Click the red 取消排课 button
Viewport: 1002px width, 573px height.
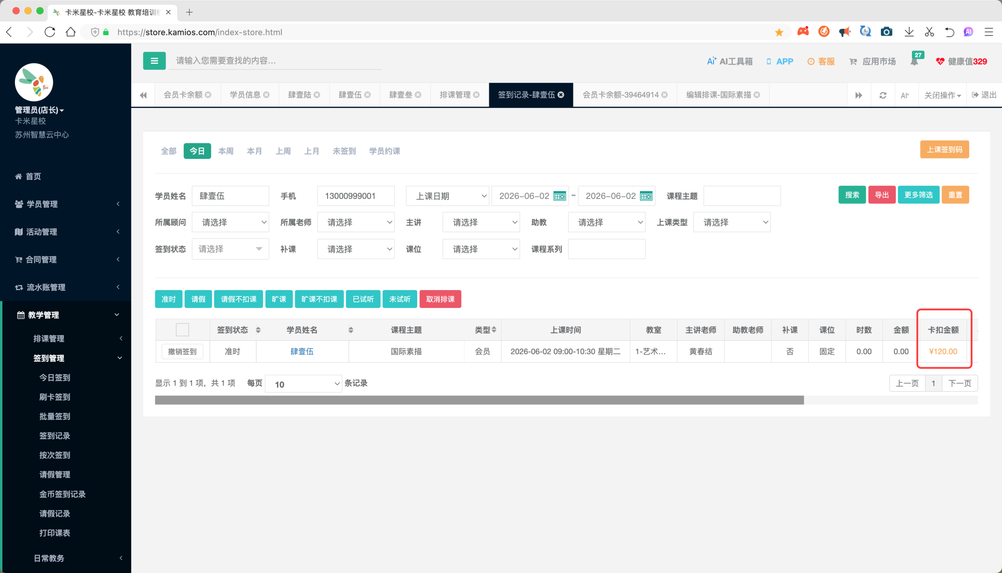440,299
